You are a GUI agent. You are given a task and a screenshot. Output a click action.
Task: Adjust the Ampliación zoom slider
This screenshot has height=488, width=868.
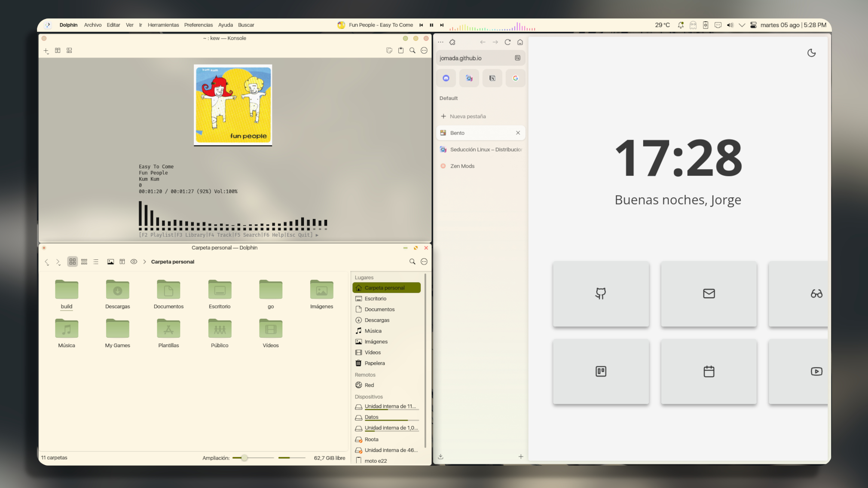click(253, 458)
